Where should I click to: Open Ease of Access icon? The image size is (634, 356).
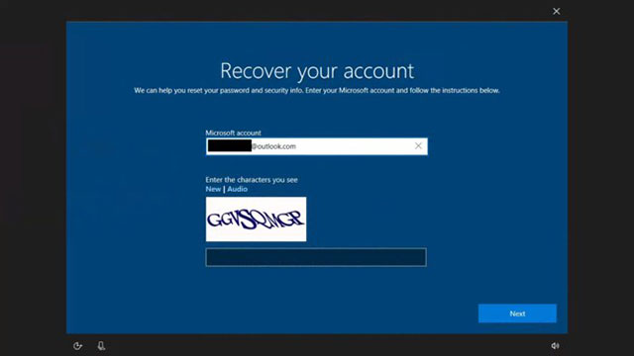pos(77,346)
